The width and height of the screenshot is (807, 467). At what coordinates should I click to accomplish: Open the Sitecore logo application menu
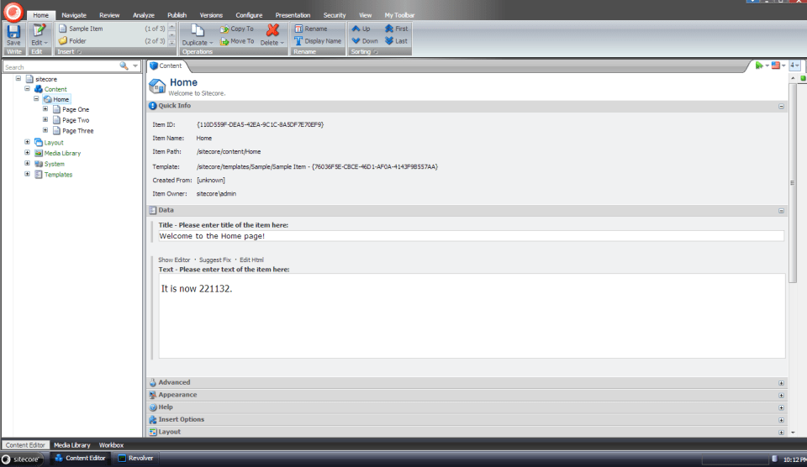click(13, 12)
